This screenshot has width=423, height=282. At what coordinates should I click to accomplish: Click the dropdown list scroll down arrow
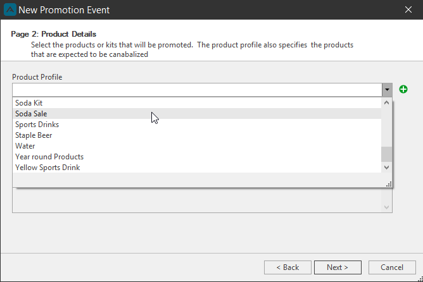point(386,168)
